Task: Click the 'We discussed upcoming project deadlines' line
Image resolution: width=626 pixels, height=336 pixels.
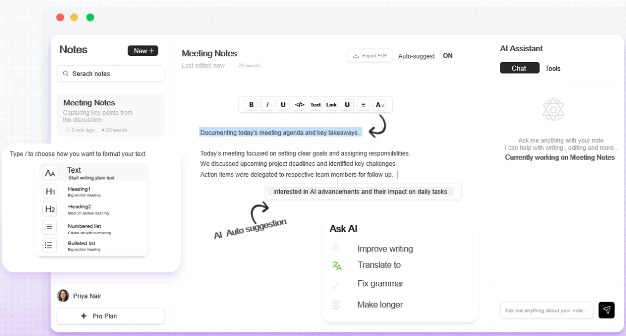Action: (x=298, y=164)
